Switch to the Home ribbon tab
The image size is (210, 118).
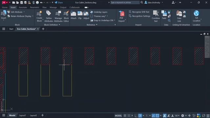point(5,7)
